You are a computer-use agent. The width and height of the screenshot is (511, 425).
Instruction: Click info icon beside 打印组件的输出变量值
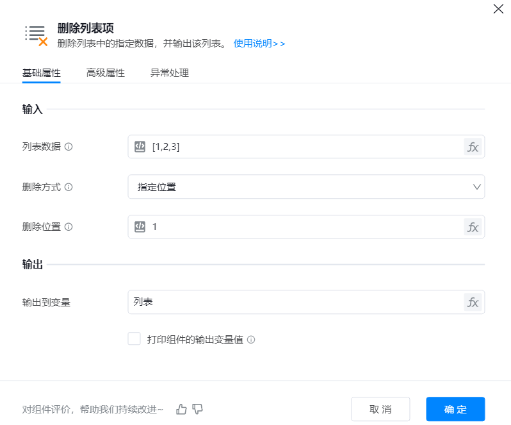coord(251,340)
